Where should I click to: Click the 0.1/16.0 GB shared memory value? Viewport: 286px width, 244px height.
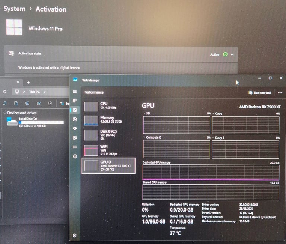coord(181,222)
